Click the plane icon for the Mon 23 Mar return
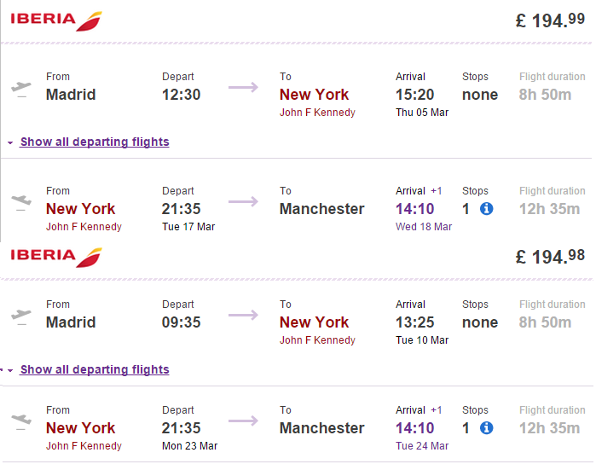Viewport: 596px width, 470px height. click(21, 421)
